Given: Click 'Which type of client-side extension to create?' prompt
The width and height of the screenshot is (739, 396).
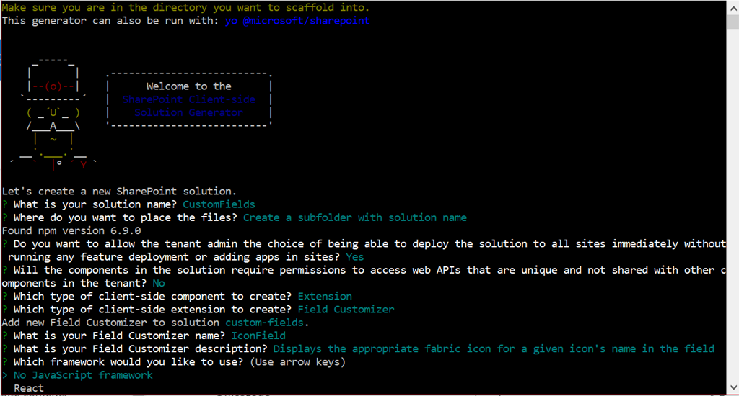Looking at the screenshot, I should (152, 310).
